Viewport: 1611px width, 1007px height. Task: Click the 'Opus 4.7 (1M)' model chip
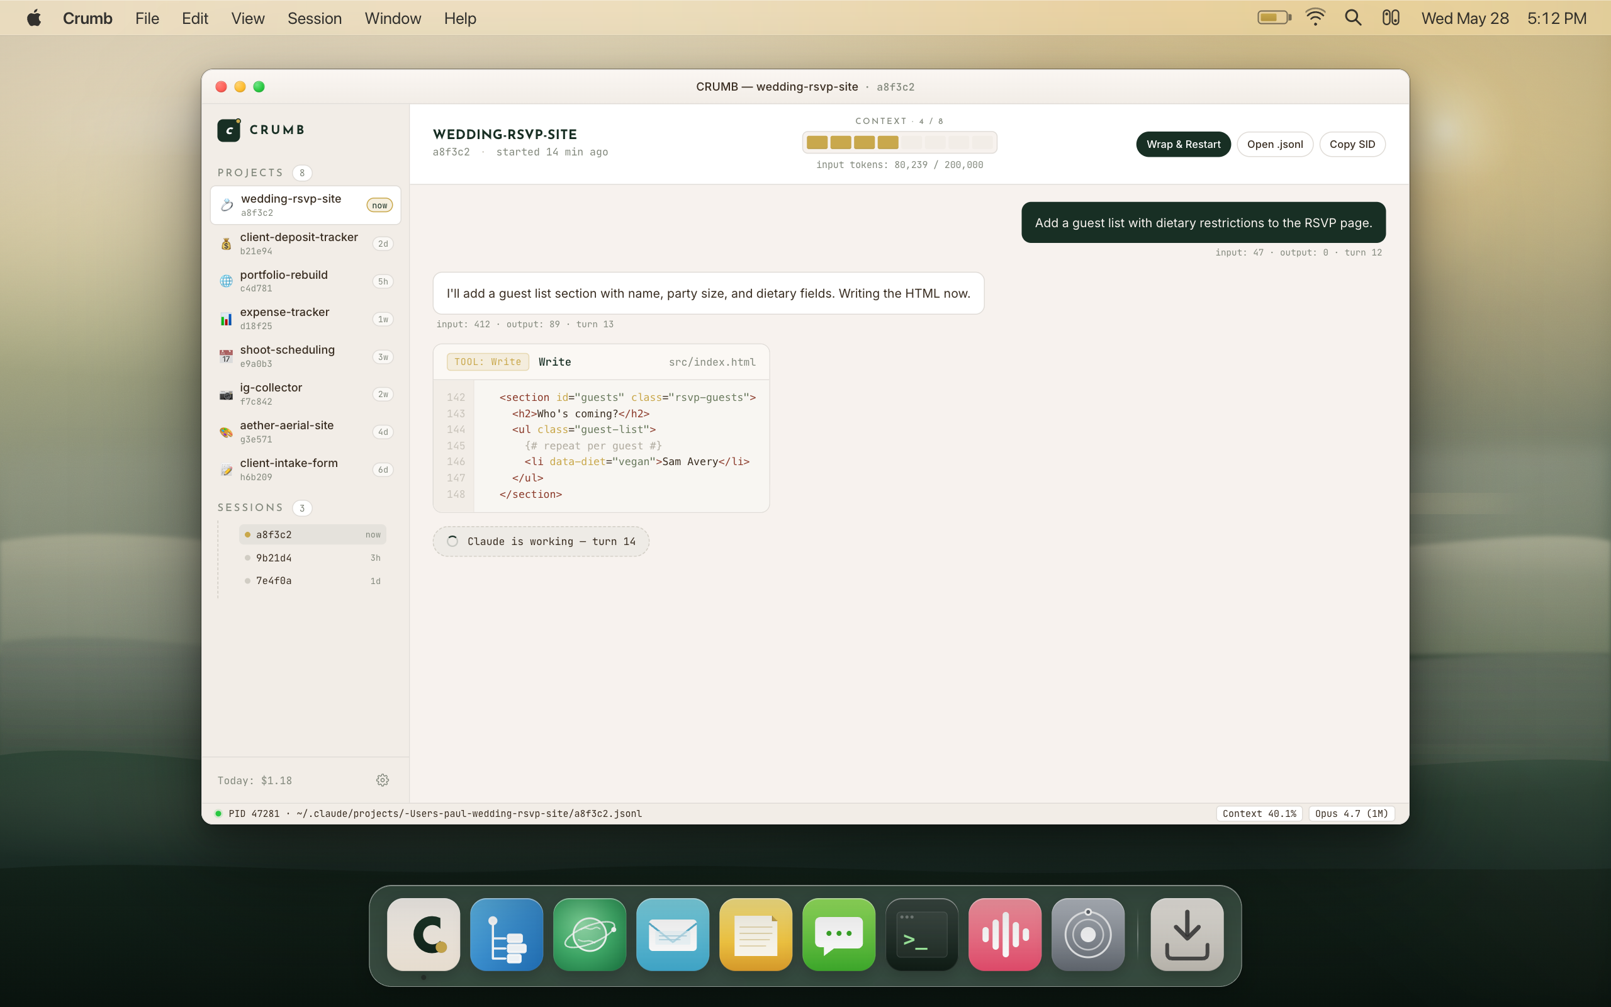point(1351,813)
